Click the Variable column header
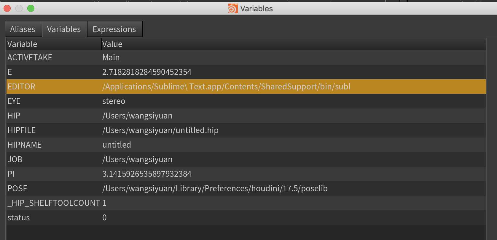Screen dimensions: 497x240 coord(54,44)
